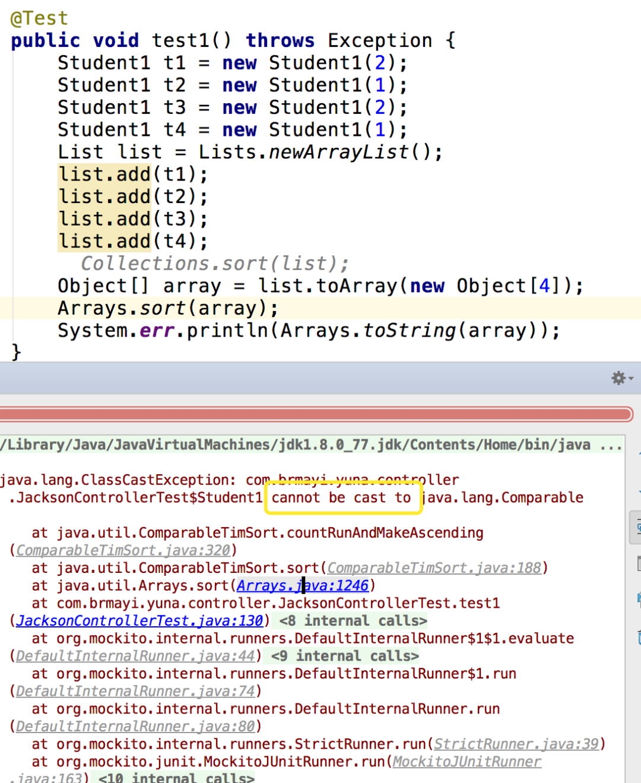Expand the folded <8 internal calls>

(353, 621)
